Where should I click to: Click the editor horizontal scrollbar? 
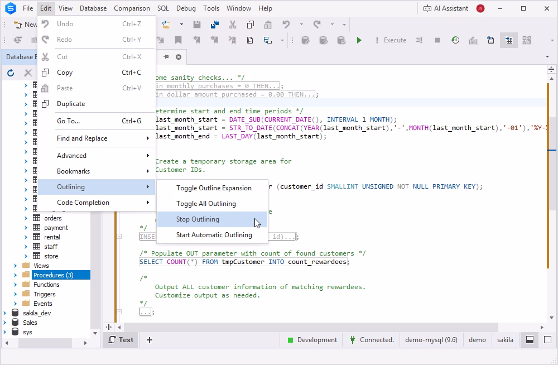pos(311,327)
